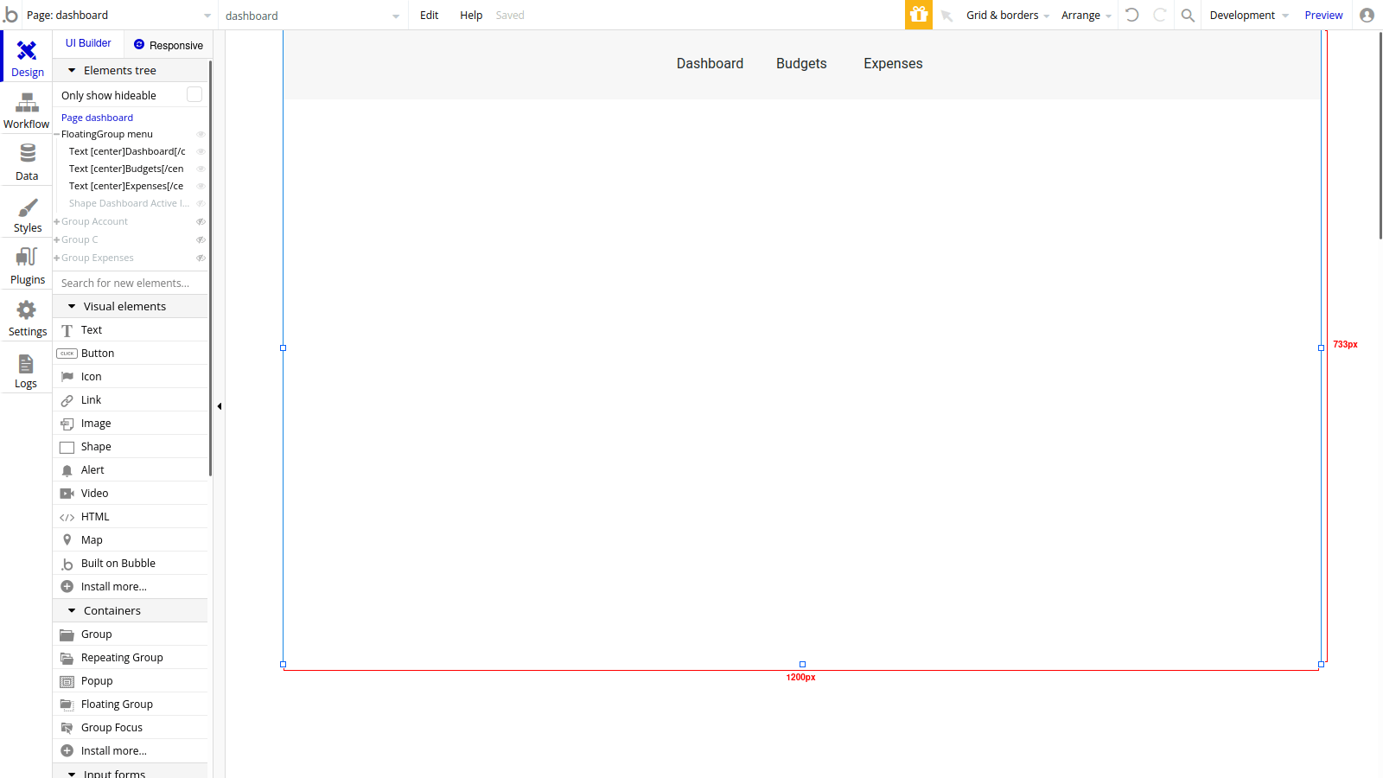Viewport: 1383px width, 778px height.
Task: Open the Styles panel
Action: [26, 214]
